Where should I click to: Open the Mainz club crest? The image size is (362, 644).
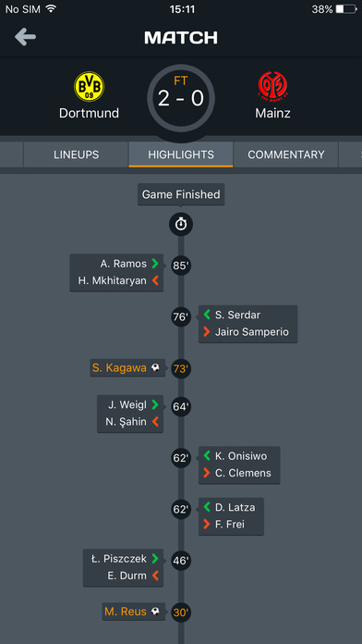tap(272, 86)
